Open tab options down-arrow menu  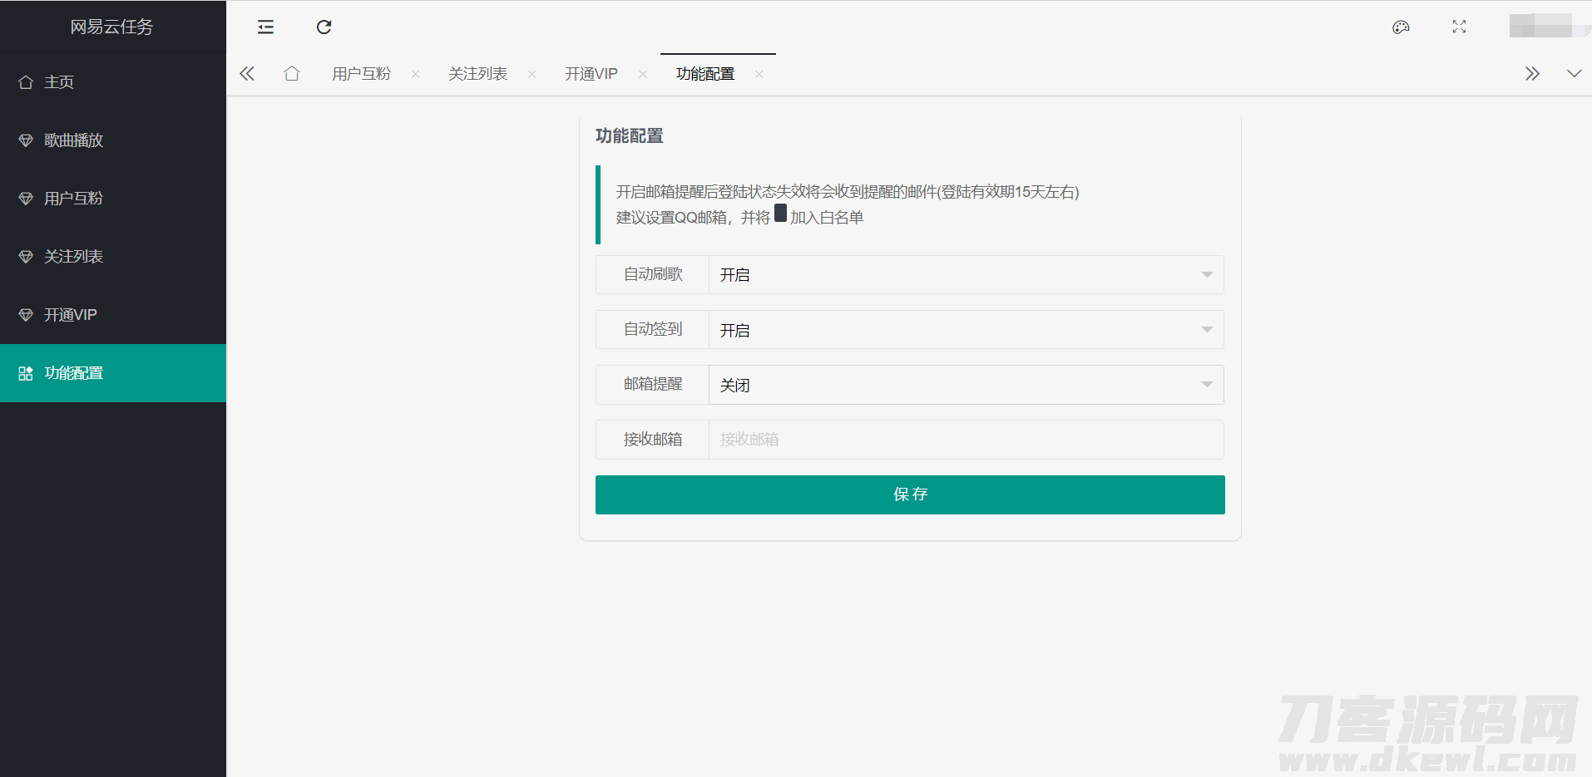[x=1574, y=74]
